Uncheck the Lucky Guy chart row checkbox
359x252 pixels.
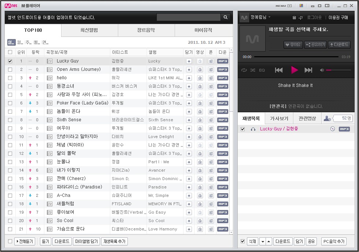(10, 61)
